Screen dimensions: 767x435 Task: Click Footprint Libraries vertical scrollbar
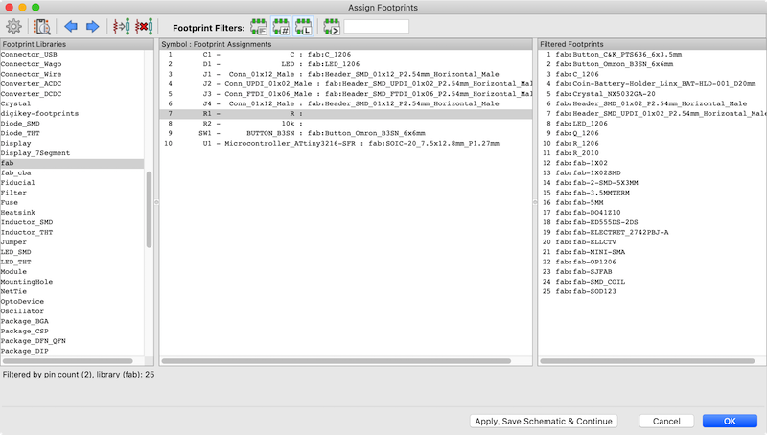point(149,210)
